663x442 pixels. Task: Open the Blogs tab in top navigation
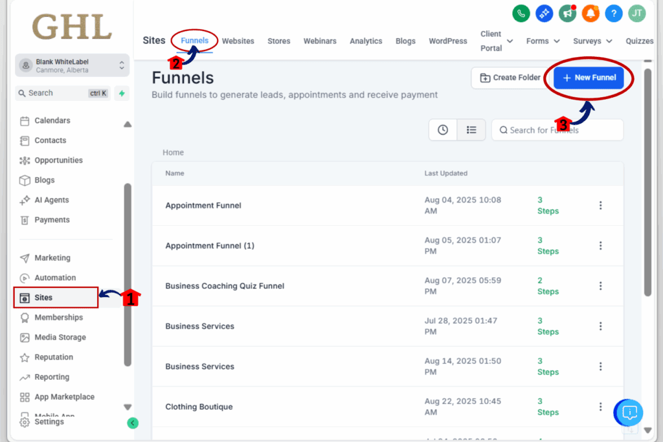click(x=405, y=41)
